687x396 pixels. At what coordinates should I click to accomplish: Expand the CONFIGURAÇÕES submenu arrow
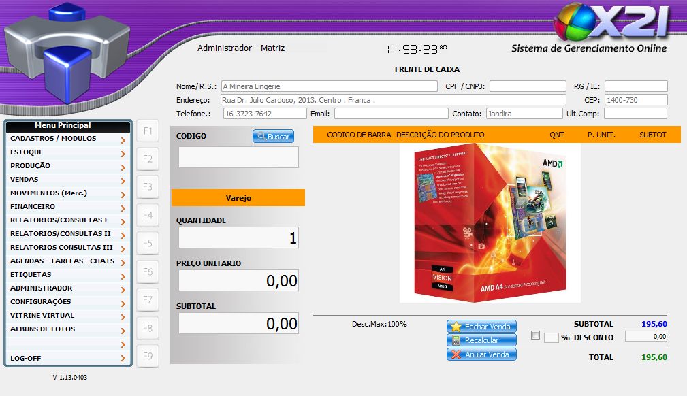pyautogui.click(x=123, y=303)
